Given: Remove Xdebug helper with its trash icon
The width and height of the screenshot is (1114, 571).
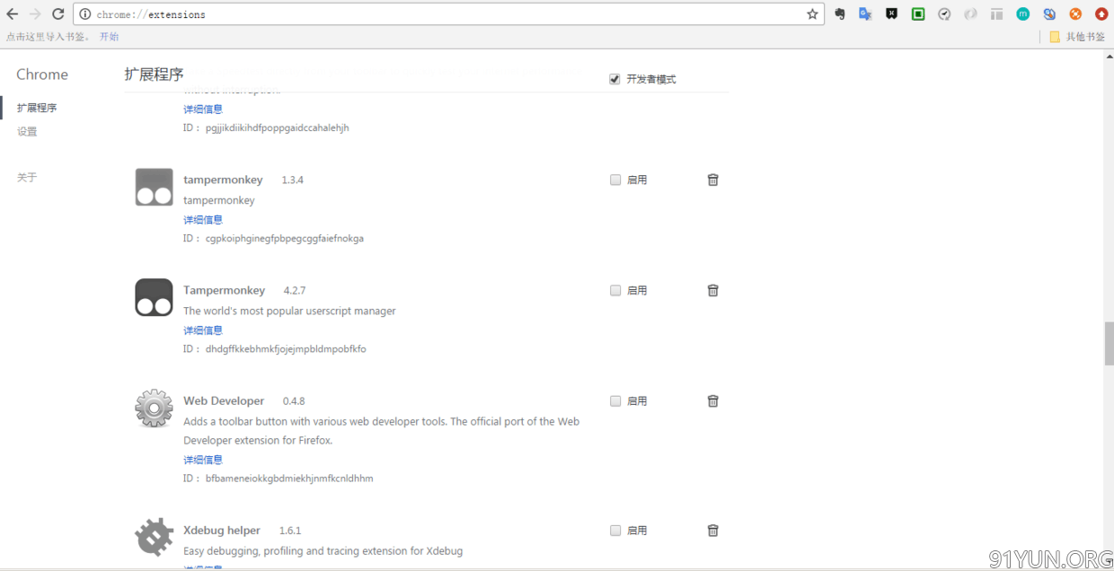Looking at the screenshot, I should point(712,530).
